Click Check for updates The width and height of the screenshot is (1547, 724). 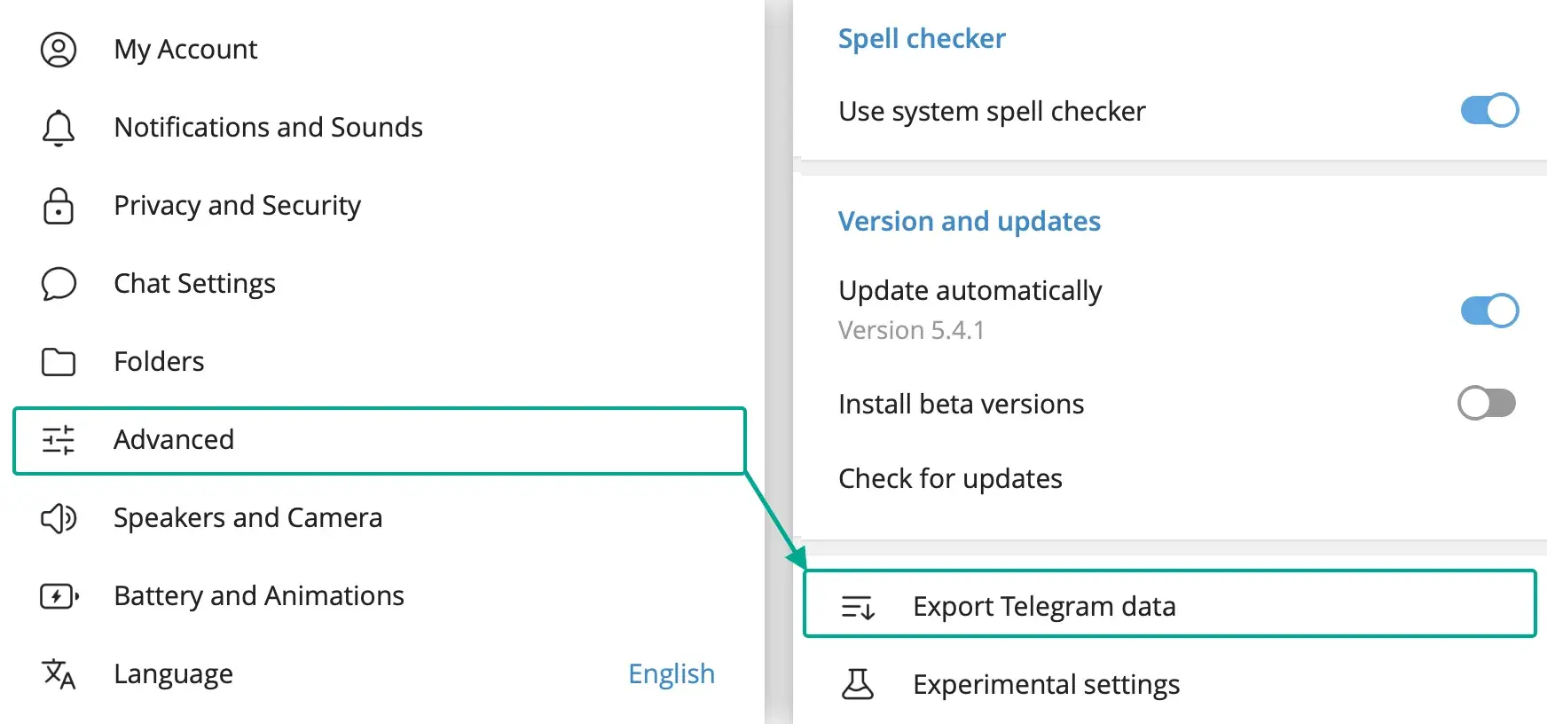point(950,479)
